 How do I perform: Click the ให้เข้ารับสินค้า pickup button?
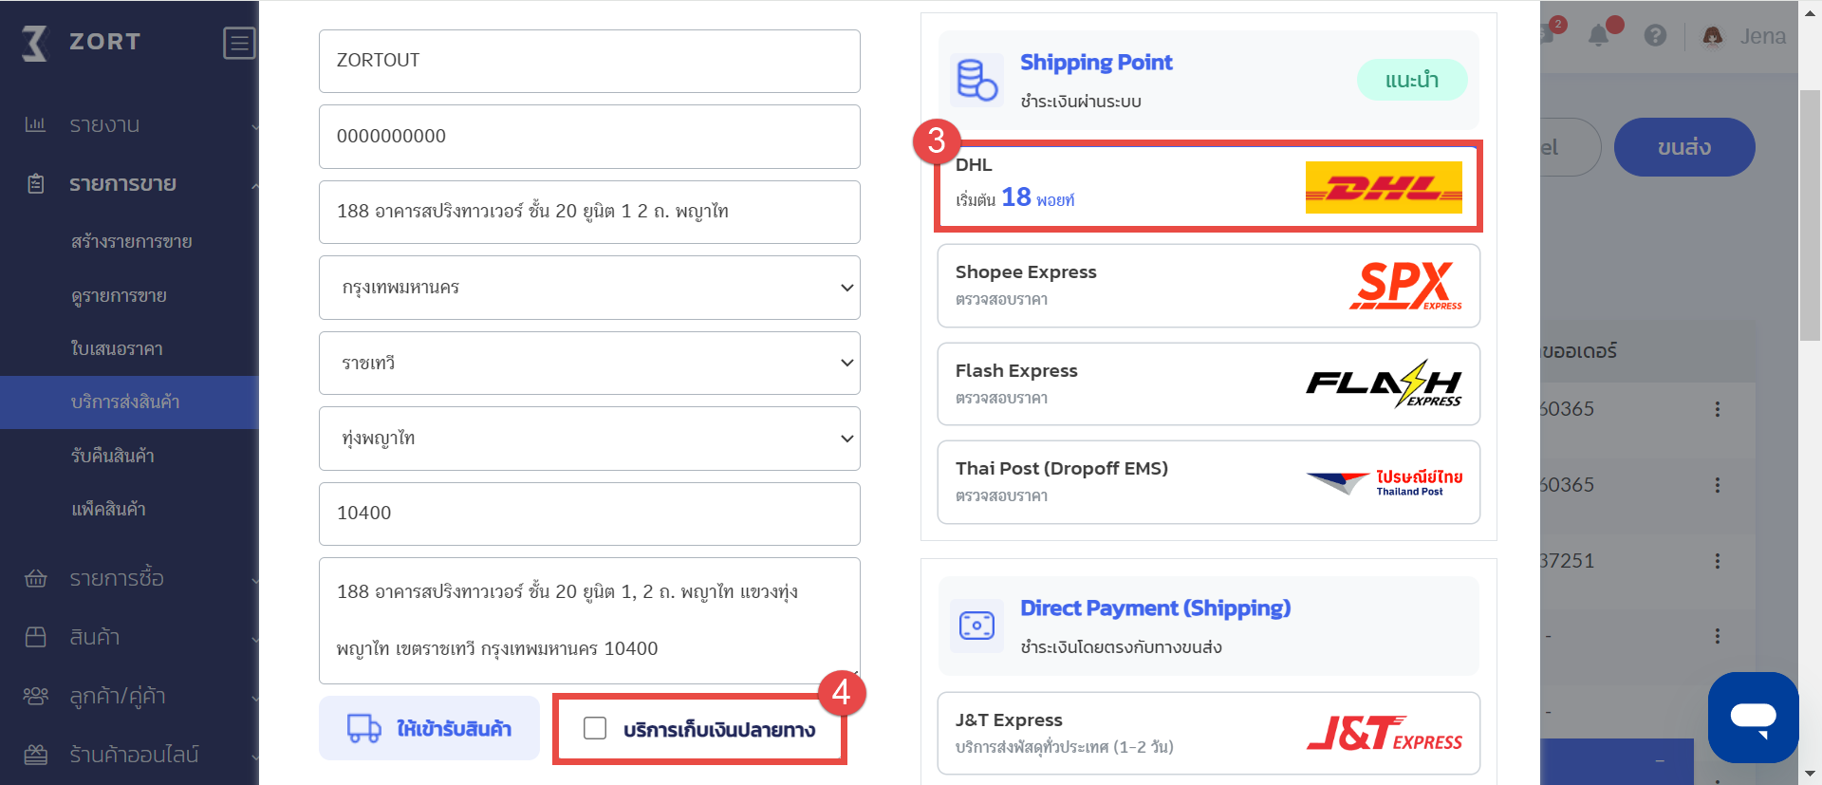tap(429, 728)
